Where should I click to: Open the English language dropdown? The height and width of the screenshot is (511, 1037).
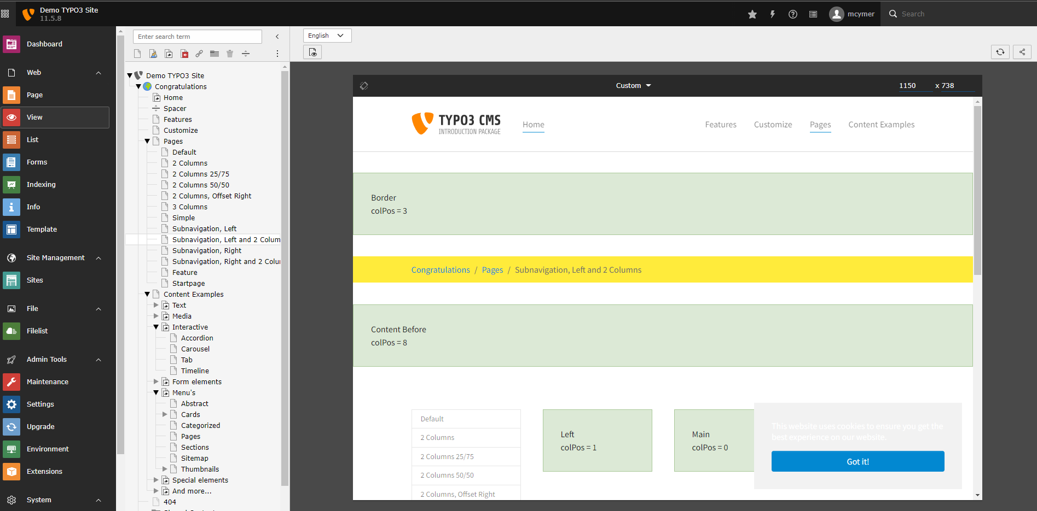(x=327, y=35)
